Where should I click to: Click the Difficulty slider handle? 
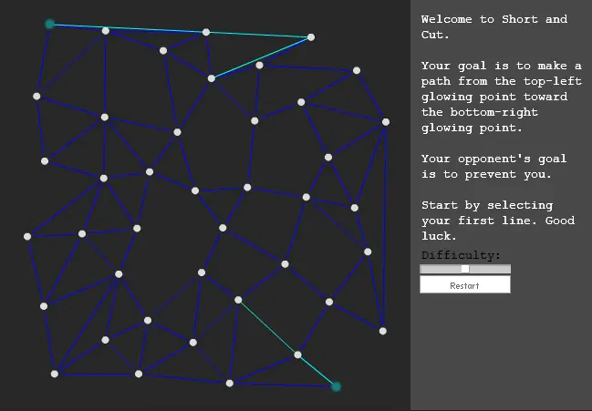click(x=465, y=269)
